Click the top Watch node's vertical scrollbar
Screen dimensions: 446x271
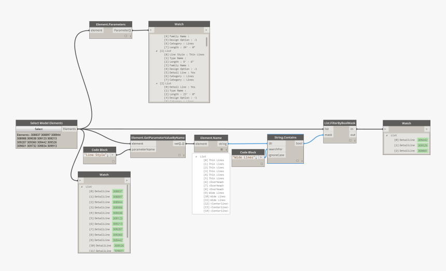[x=207, y=41]
